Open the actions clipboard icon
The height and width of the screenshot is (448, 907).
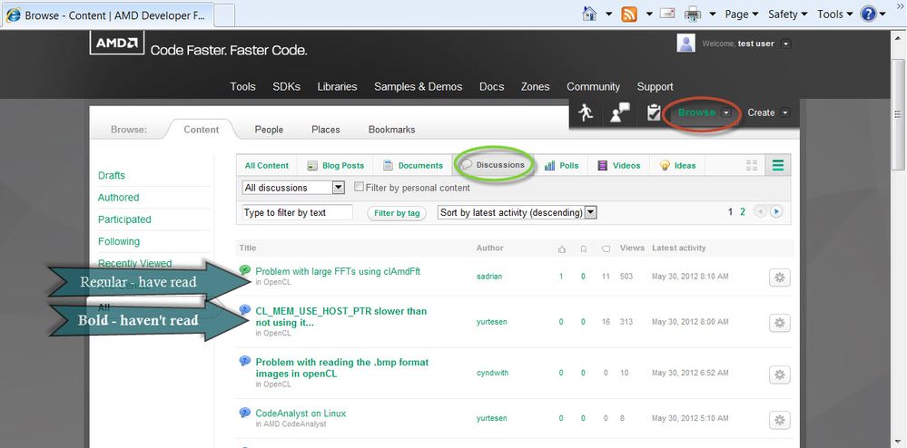tap(654, 112)
